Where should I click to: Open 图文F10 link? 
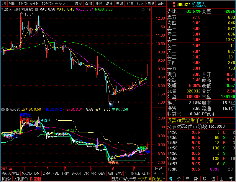click(x=144, y=179)
